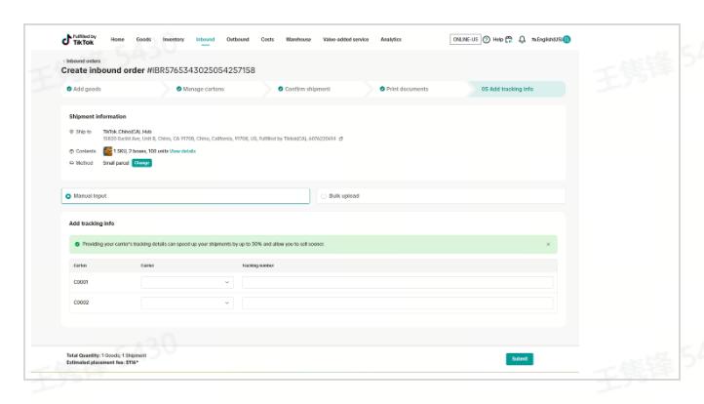Click the ONLINE-US region selector
The image size is (704, 404).
(465, 40)
